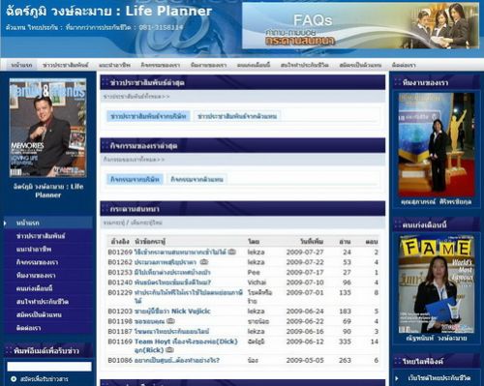Click the 'view all news >>' link
This screenshot has width=484, height=386.
pyautogui.click(x=136, y=97)
